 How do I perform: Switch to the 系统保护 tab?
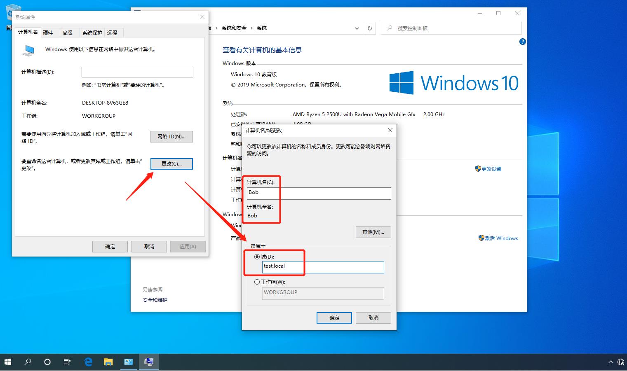[92, 33]
